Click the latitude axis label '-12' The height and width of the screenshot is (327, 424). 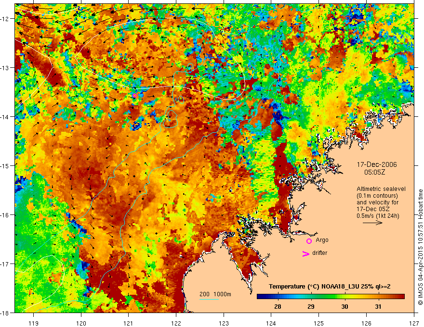point(5,19)
